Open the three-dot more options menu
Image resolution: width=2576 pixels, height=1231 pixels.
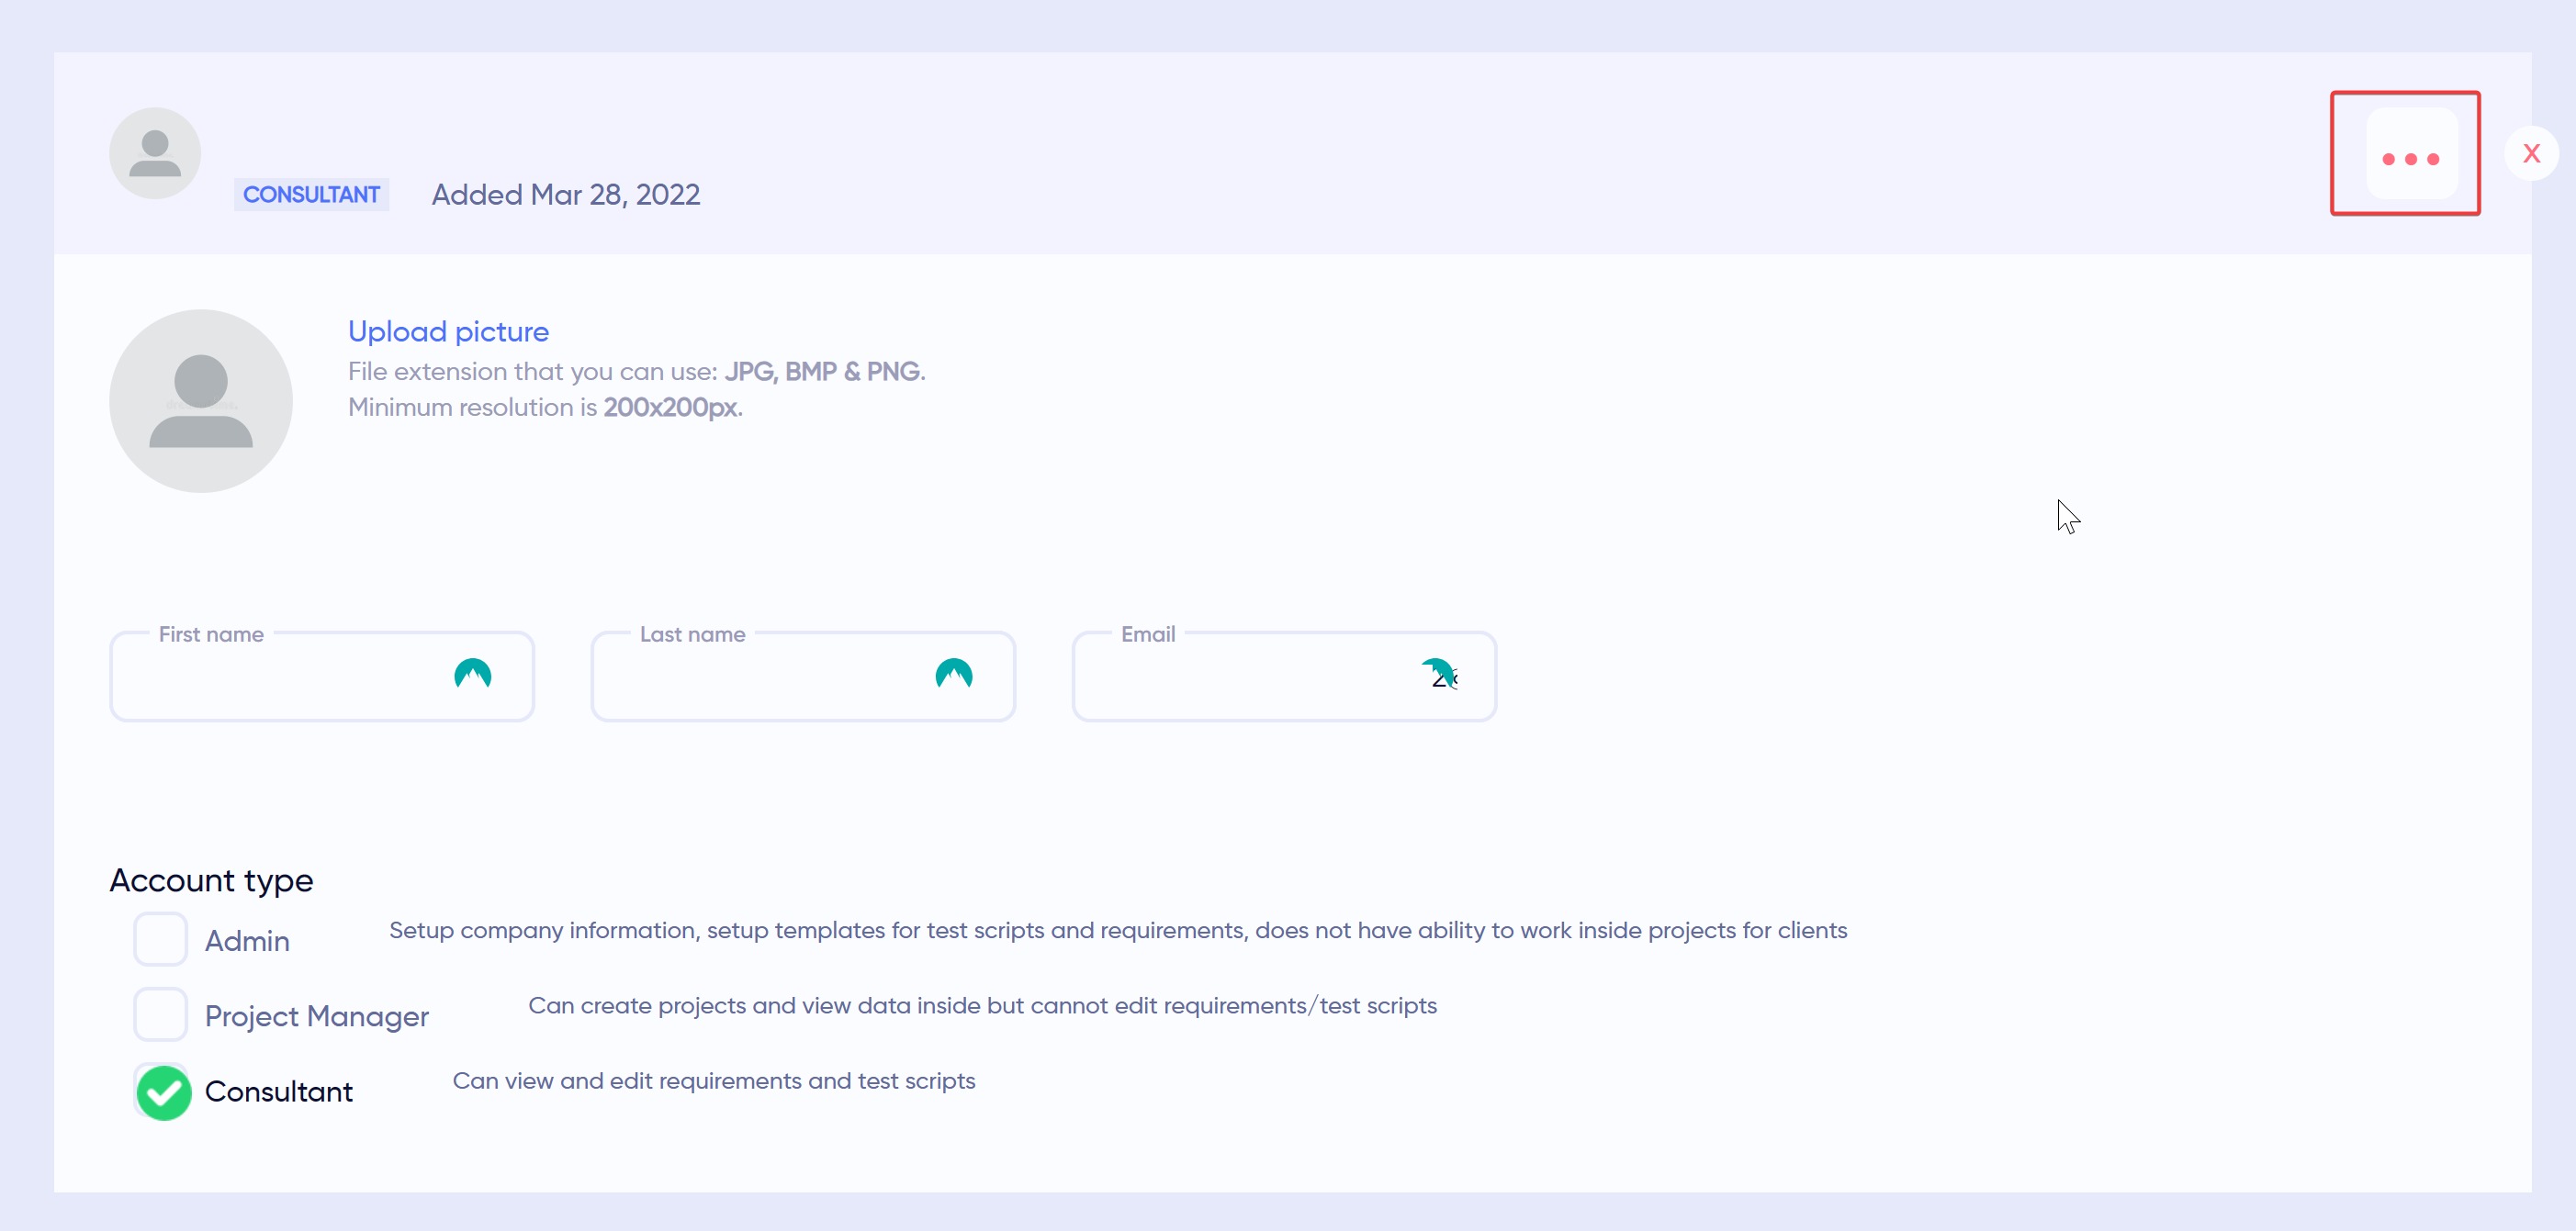tap(2410, 157)
